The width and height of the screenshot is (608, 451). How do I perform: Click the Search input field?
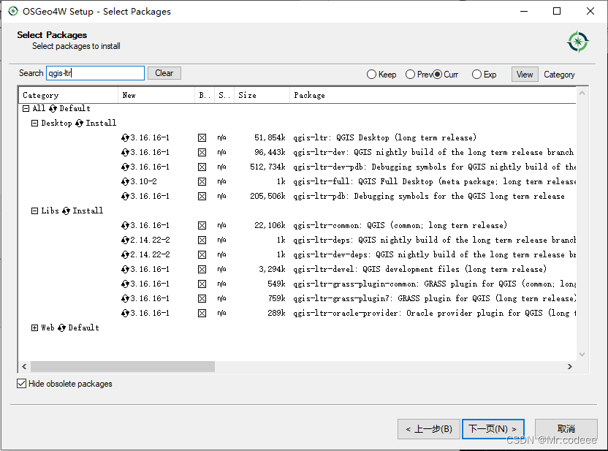coord(96,73)
